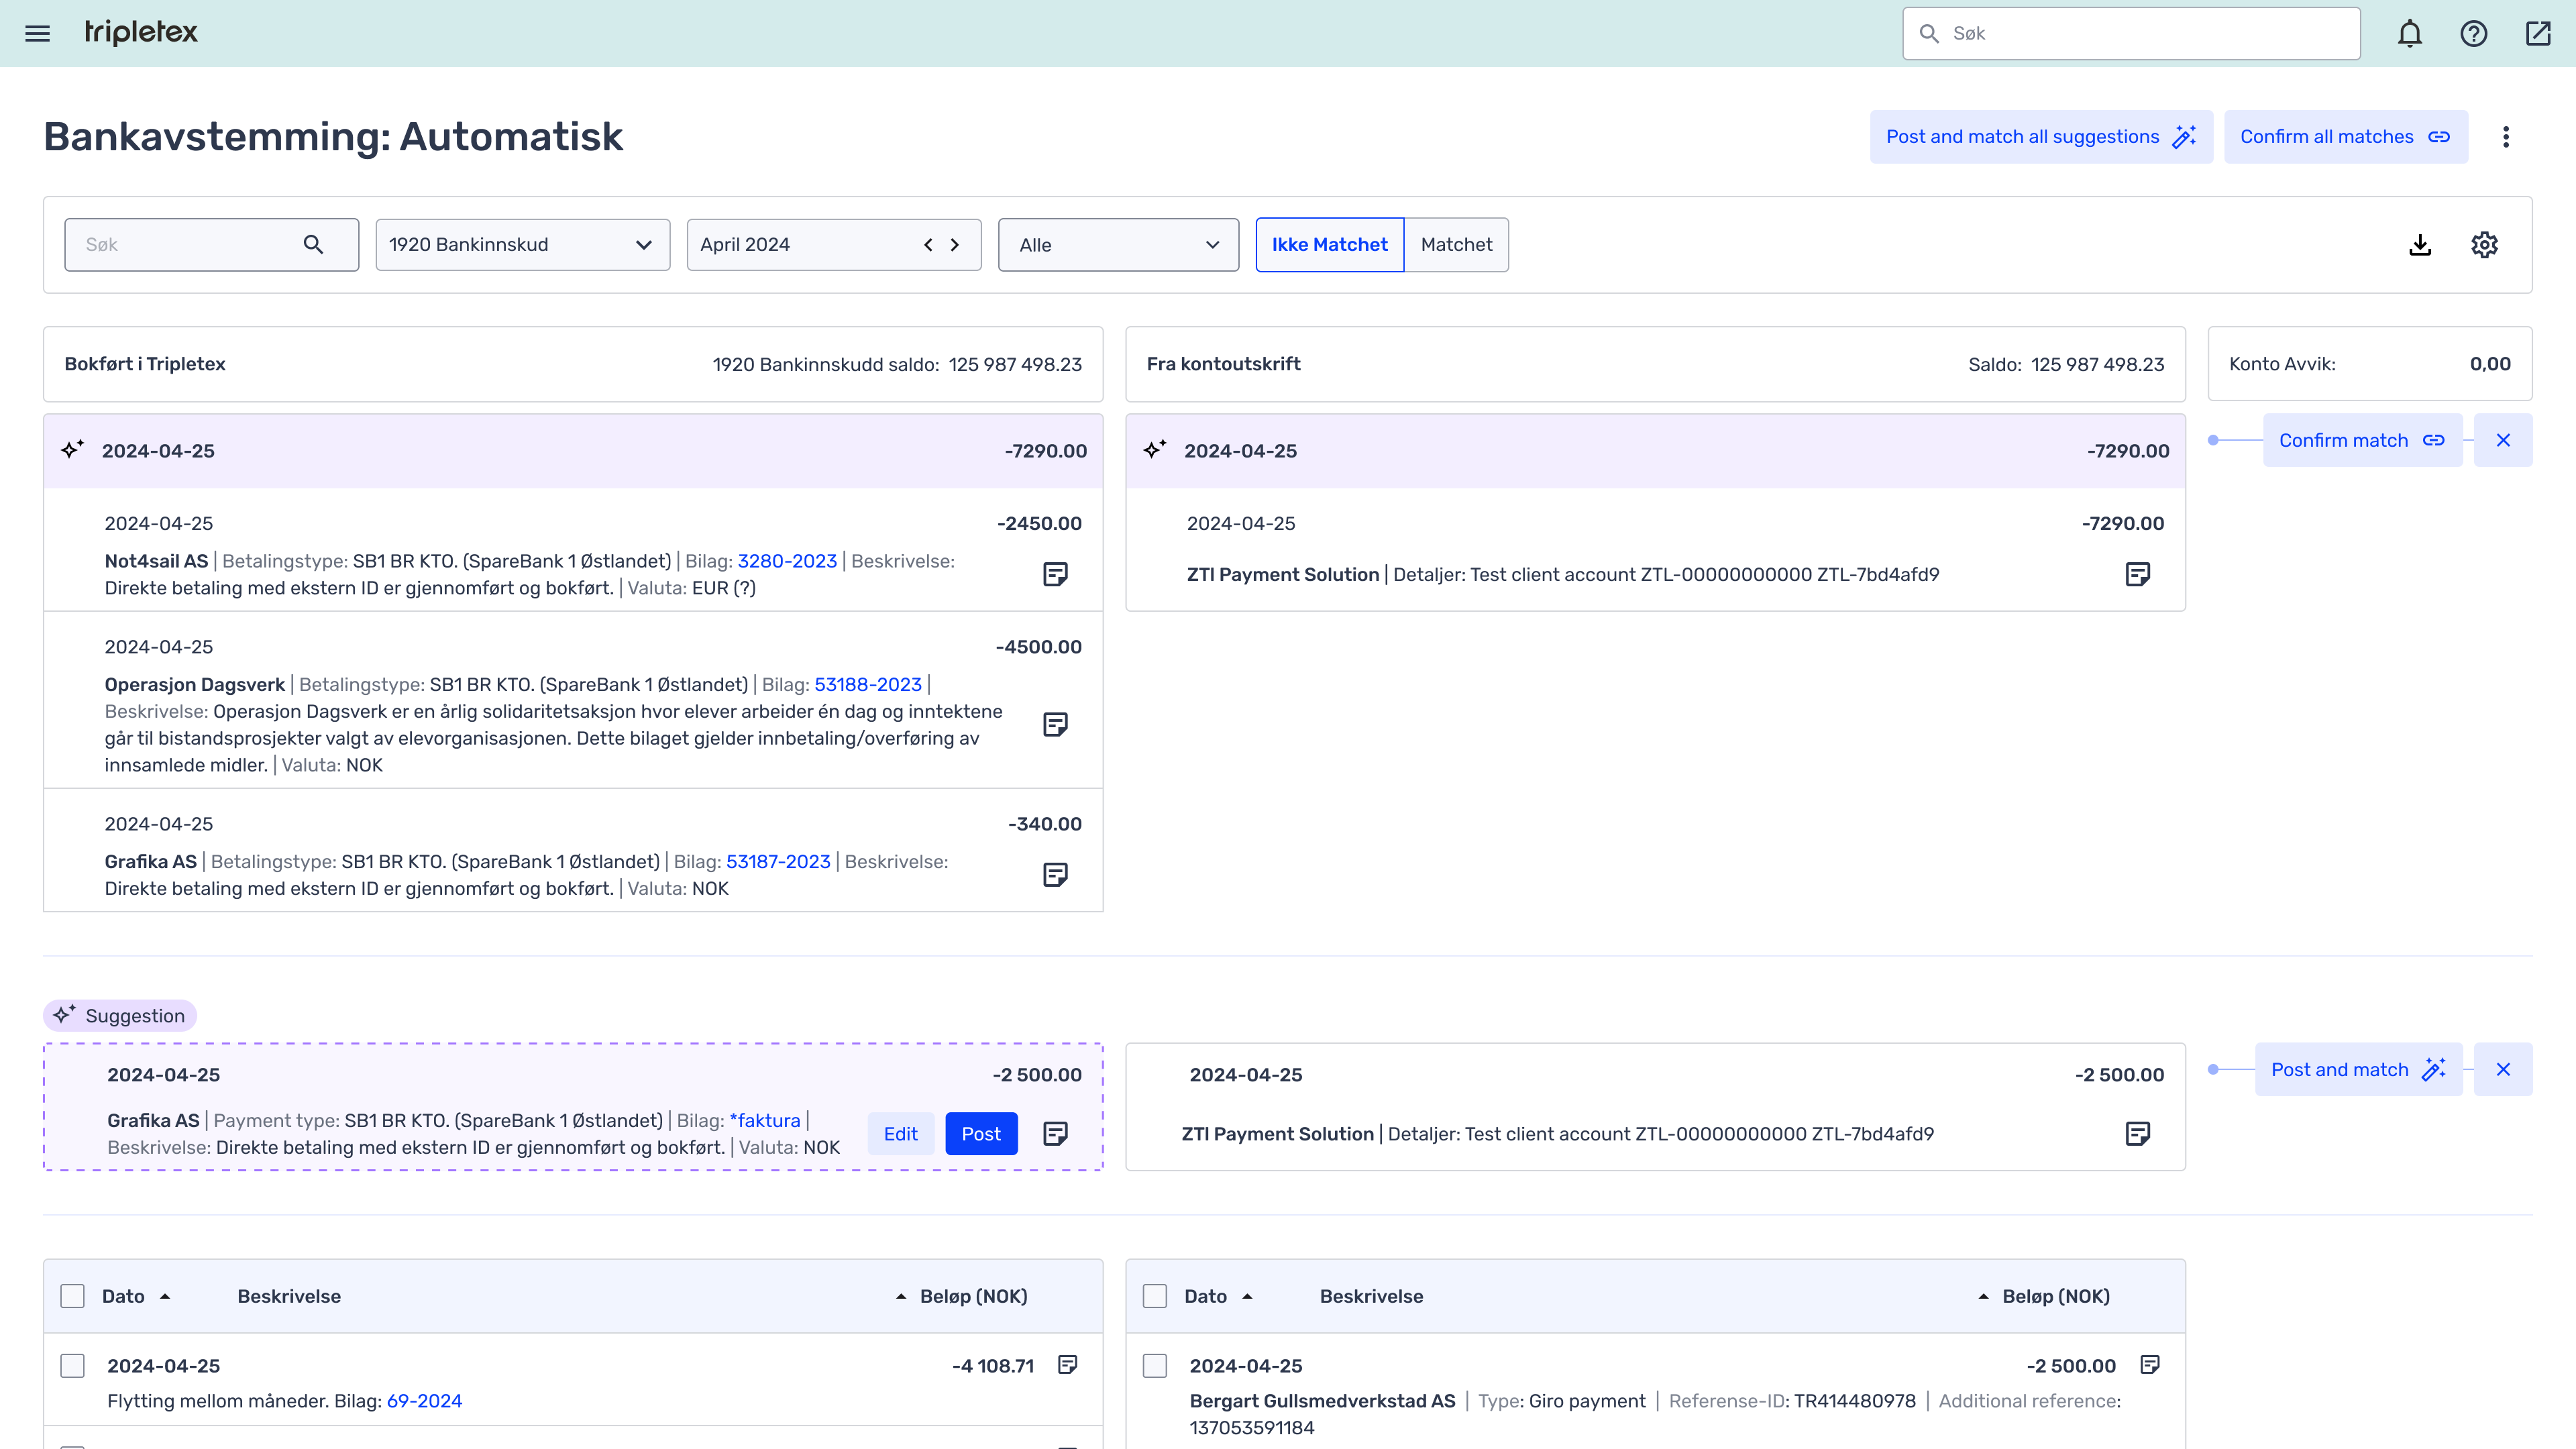The height and width of the screenshot is (1449, 2576).
Task: Switch to the Matchet tab
Action: (x=1456, y=245)
